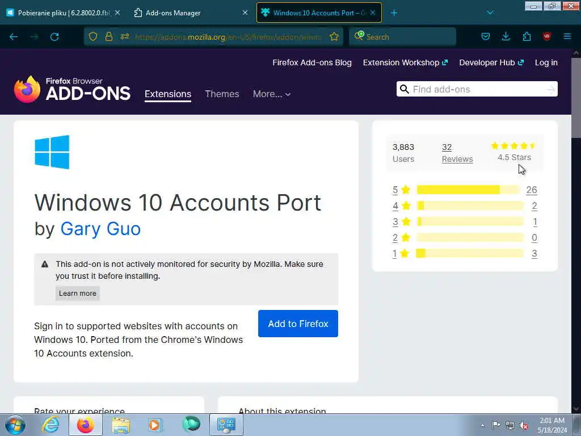The image size is (581, 436).
Task: Open a new tab with the plus icon
Action: 394,13
